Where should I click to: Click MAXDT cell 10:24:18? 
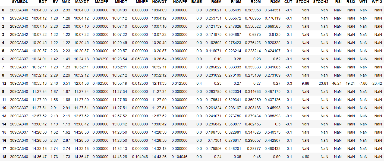coord(81,59)
